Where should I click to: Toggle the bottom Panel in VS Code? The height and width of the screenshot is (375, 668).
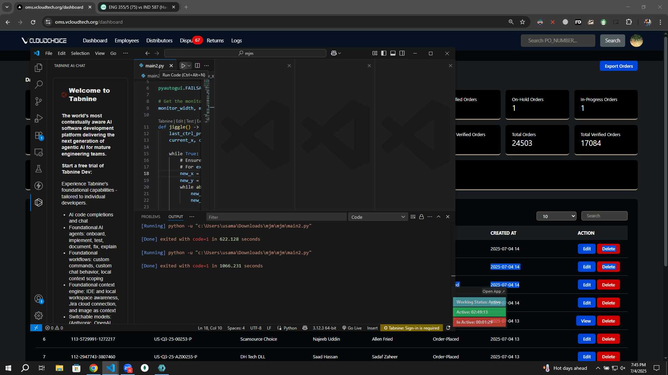[393, 53]
